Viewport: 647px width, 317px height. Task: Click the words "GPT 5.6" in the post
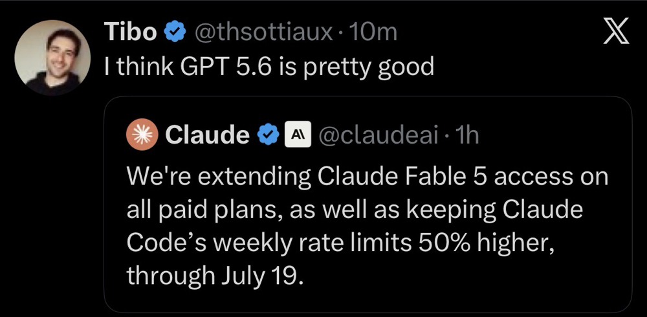[220, 65]
